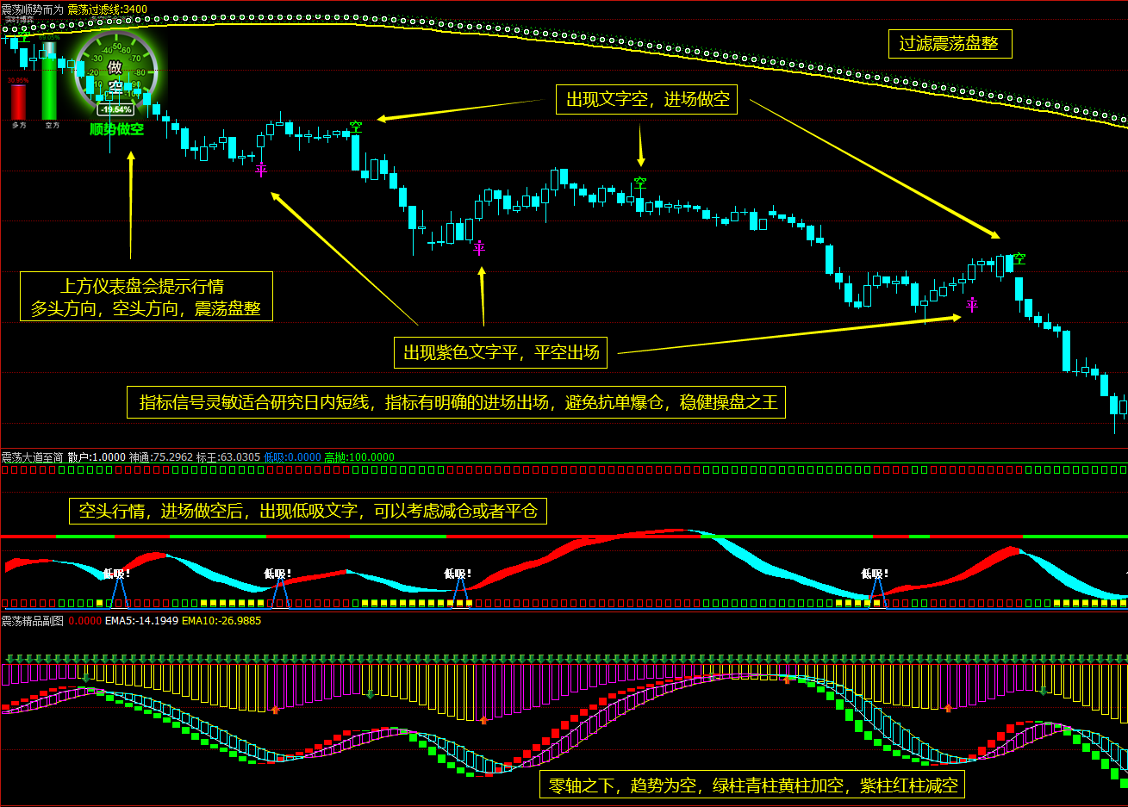Click the green 空方 strength bar
1128x807 pixels.
coord(49,82)
